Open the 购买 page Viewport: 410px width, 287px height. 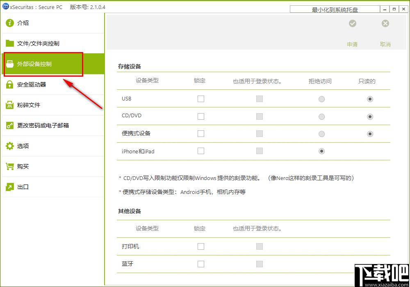pyautogui.click(x=53, y=166)
